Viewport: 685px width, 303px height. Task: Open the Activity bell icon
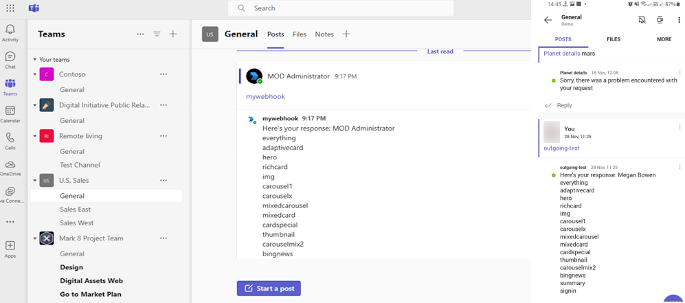(x=10, y=33)
